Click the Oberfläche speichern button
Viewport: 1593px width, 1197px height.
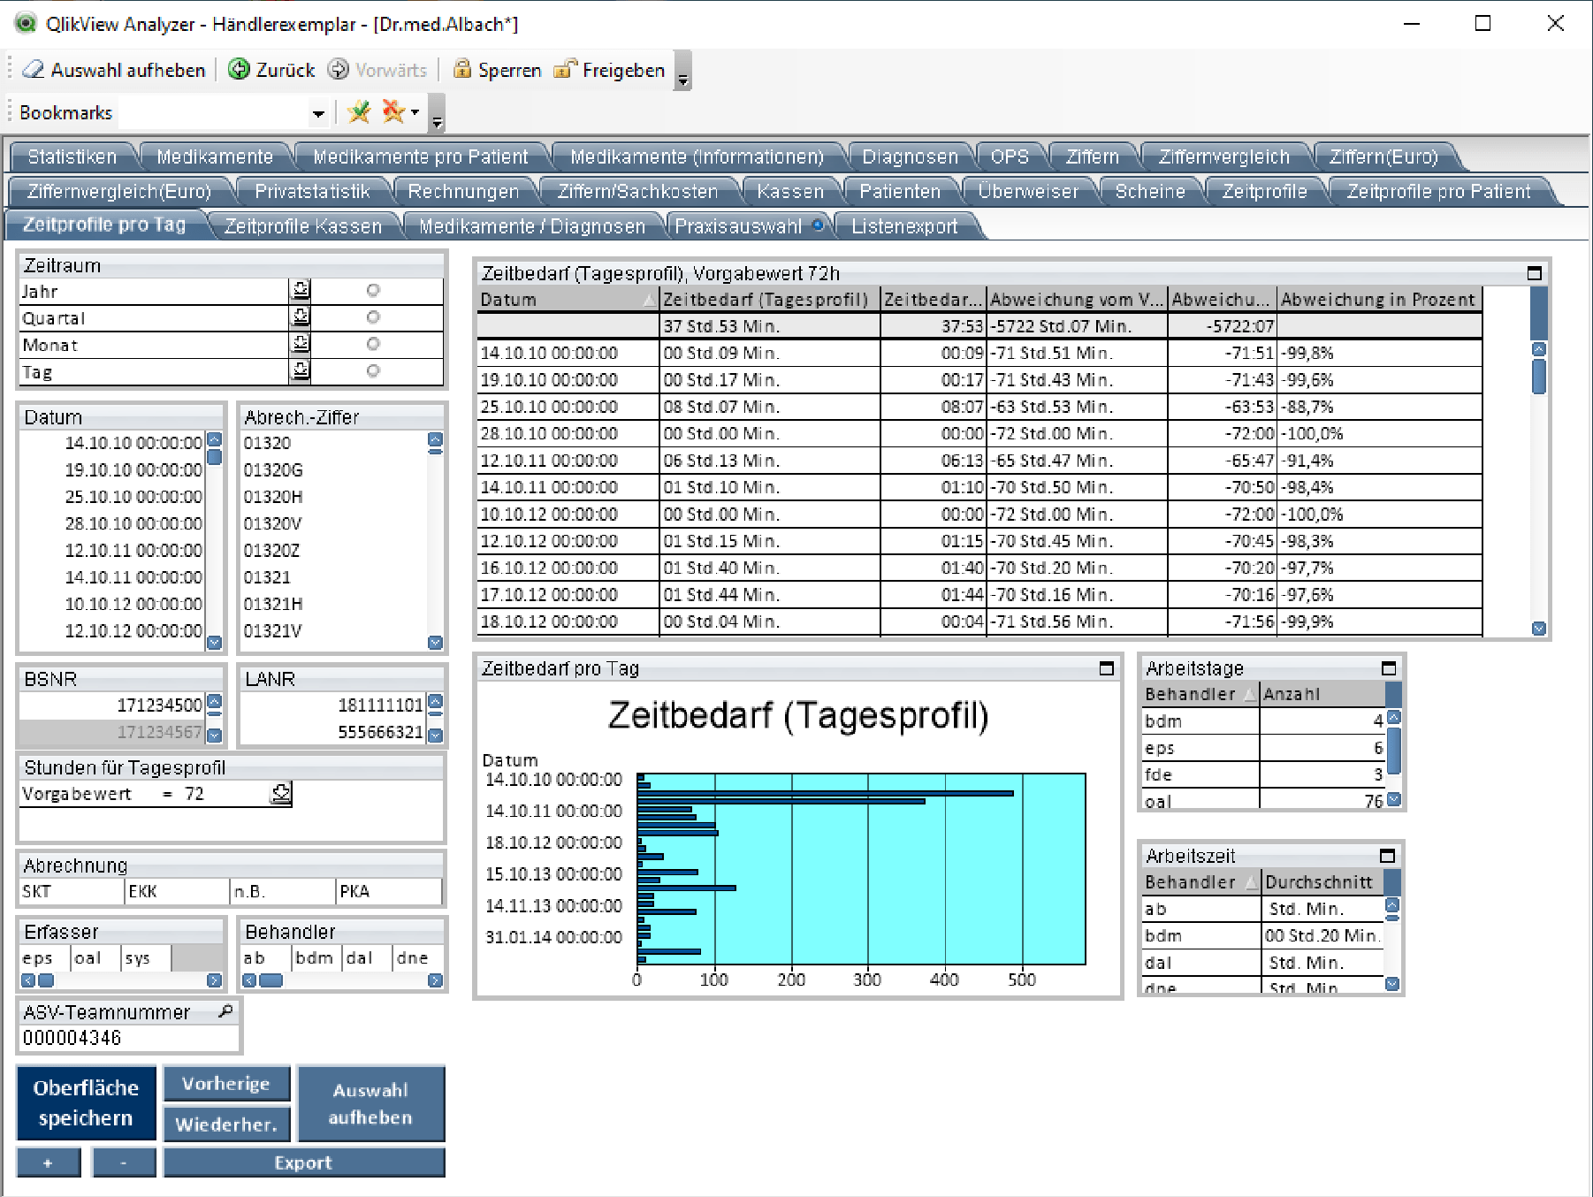coord(86,1103)
